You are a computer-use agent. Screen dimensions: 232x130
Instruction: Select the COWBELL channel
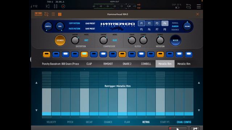(146, 64)
